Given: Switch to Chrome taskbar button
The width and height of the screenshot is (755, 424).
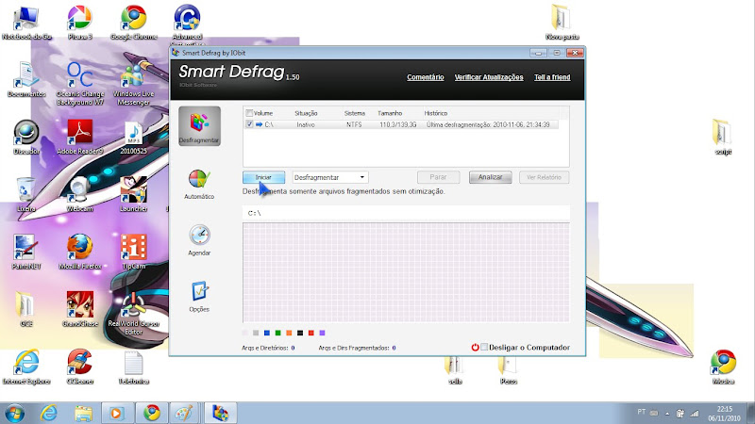Looking at the screenshot, I should [152, 413].
